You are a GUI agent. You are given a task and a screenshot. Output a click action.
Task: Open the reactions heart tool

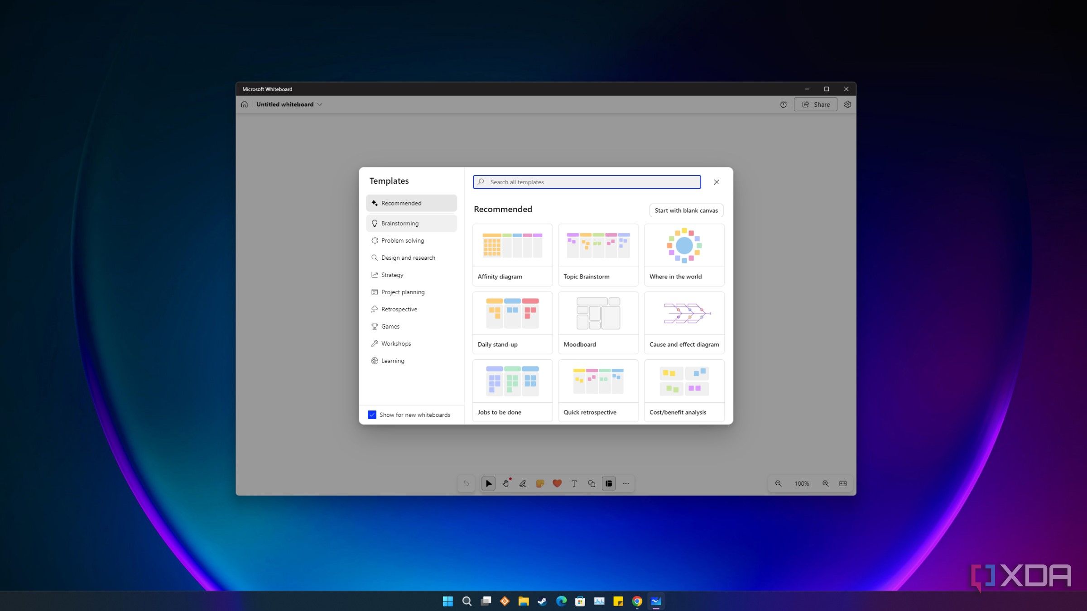click(x=557, y=483)
